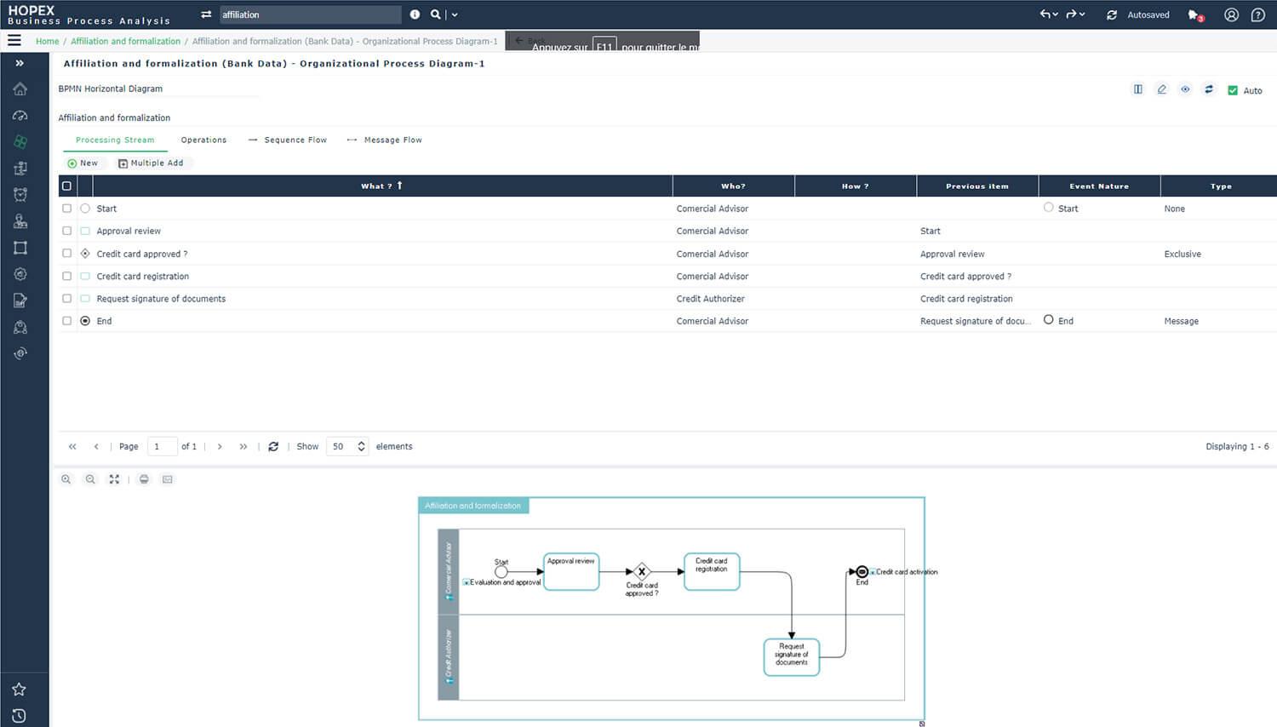1277x727 pixels.
Task: Check the Credit card registration row checkbox
Action: (66, 276)
